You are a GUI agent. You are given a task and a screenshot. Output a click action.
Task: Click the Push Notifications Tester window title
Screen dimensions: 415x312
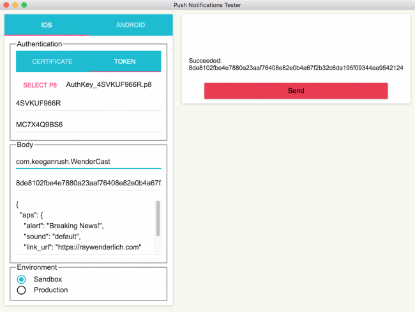pos(207,5)
